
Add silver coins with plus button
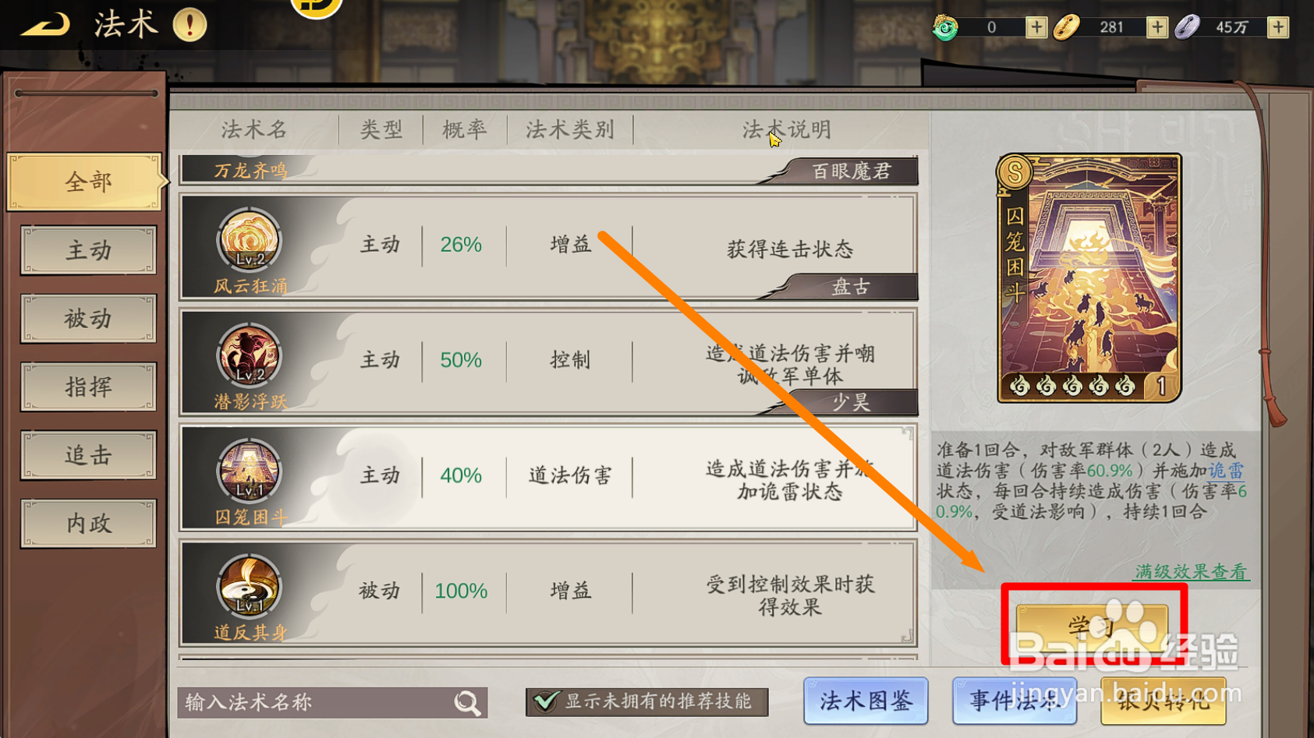pyautogui.click(x=1277, y=27)
